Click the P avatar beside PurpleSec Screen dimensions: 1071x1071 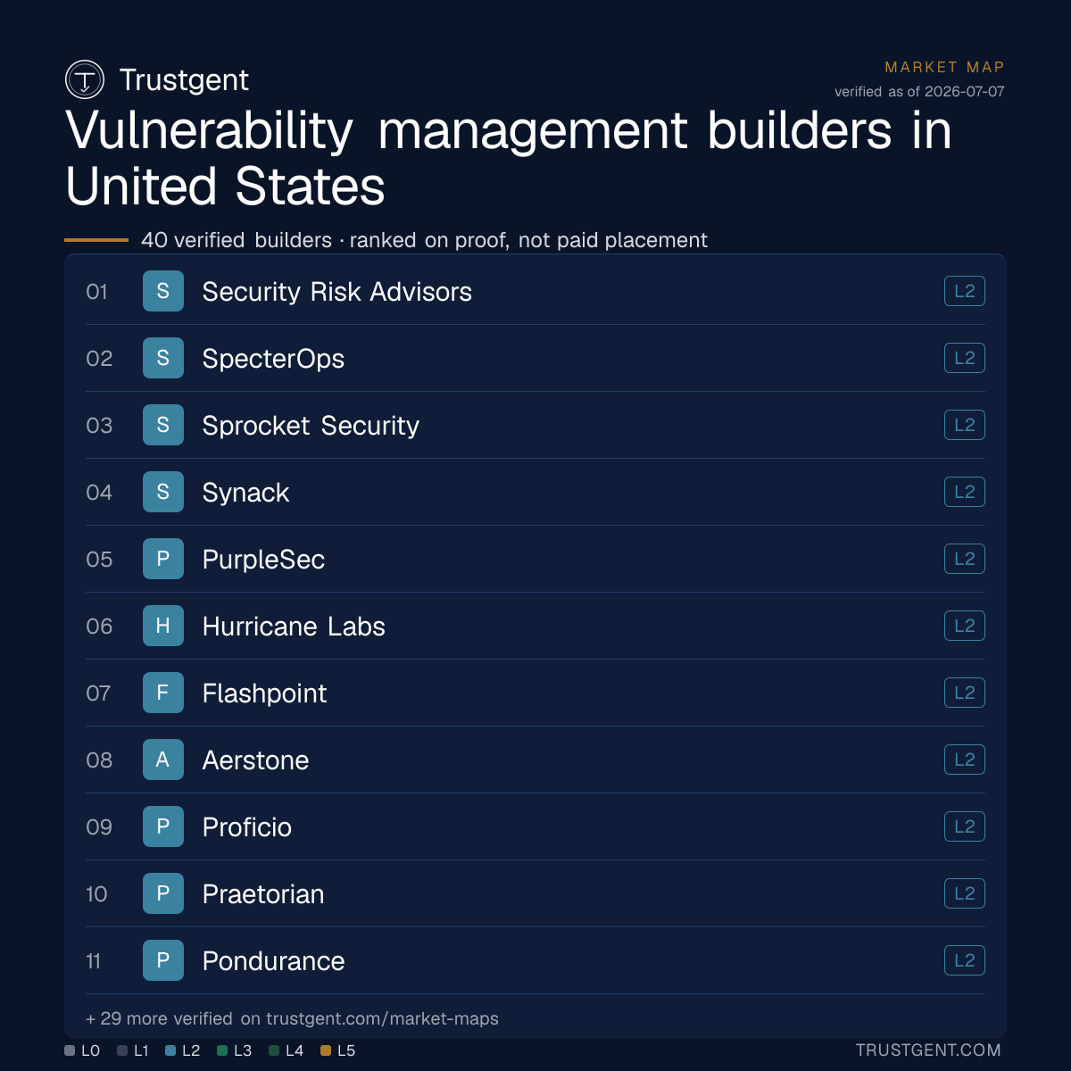163,559
